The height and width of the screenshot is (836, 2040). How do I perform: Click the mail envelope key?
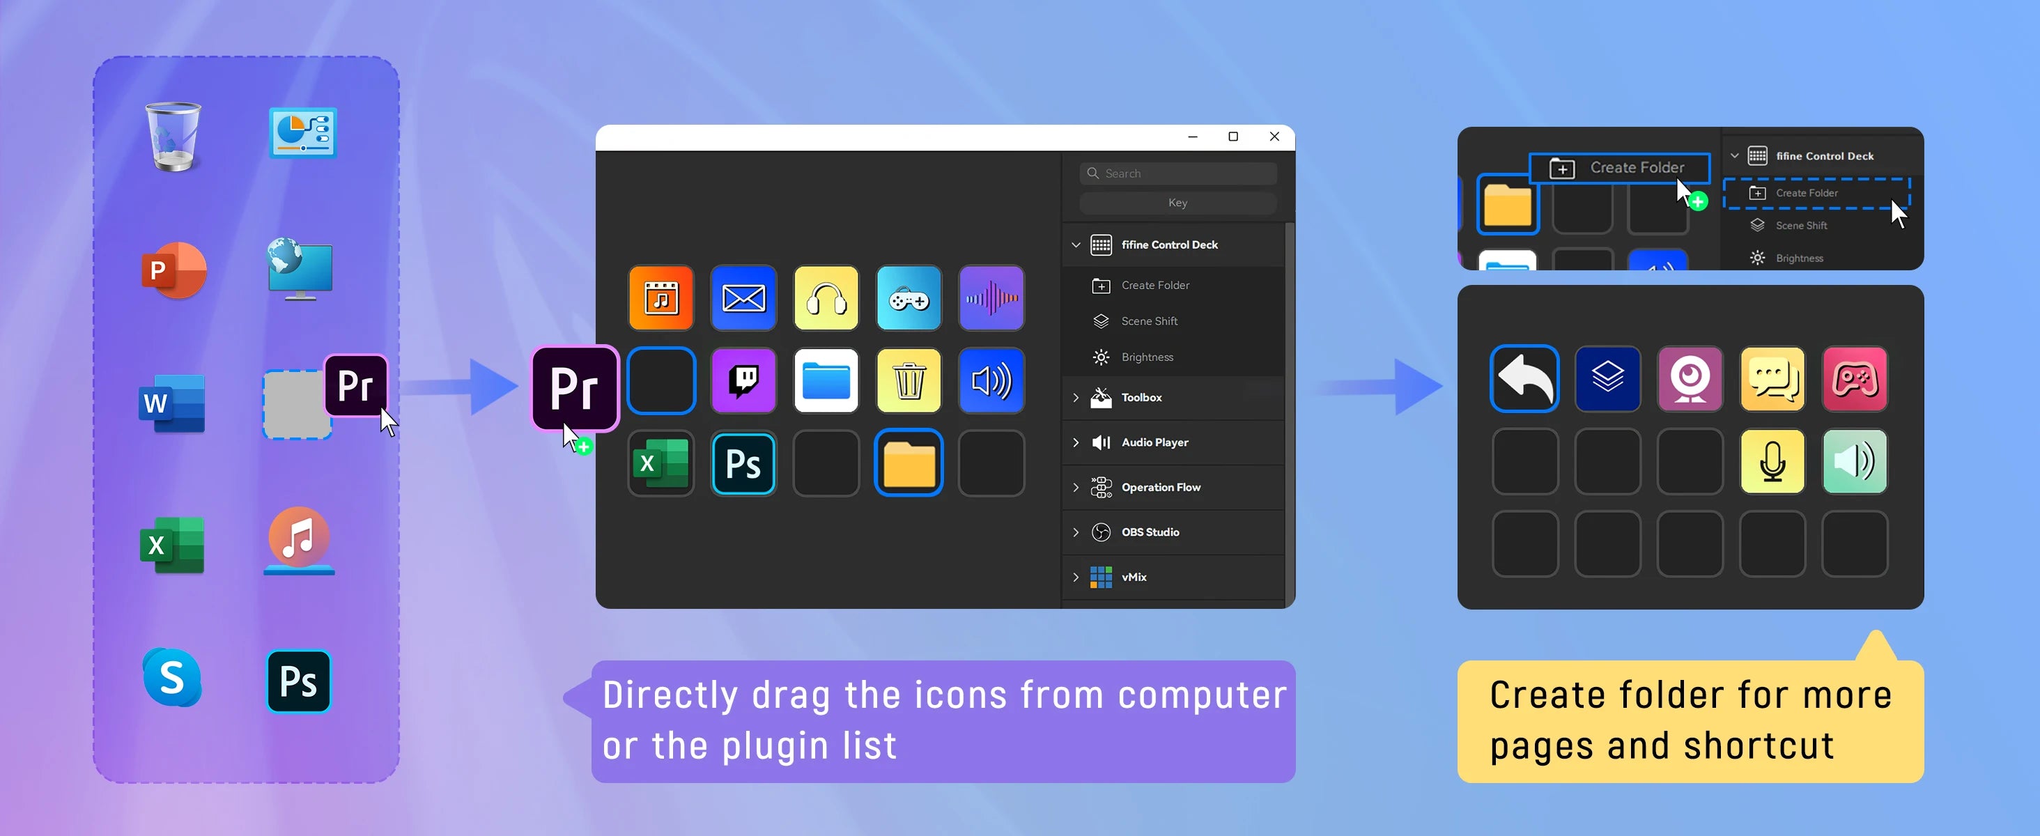(x=743, y=298)
